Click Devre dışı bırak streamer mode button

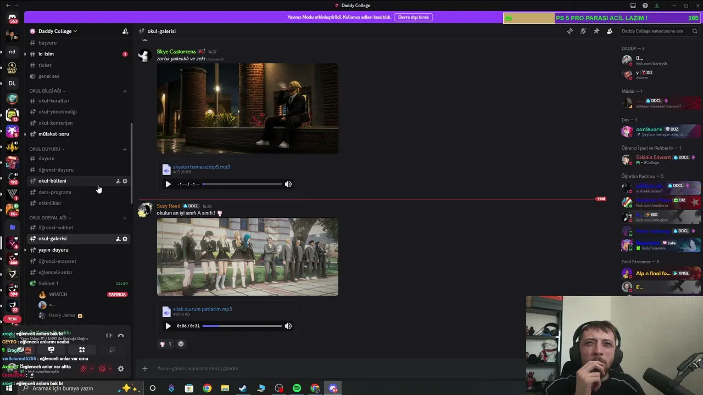click(x=413, y=18)
